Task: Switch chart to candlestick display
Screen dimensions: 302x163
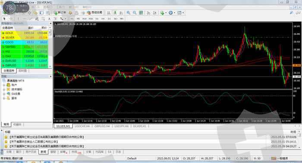Action: (115, 13)
